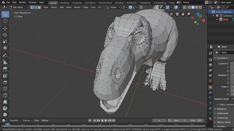The height and width of the screenshot is (131, 234).
Task: Activate the 3D Cursor tool
Action: click(x=5, y=21)
